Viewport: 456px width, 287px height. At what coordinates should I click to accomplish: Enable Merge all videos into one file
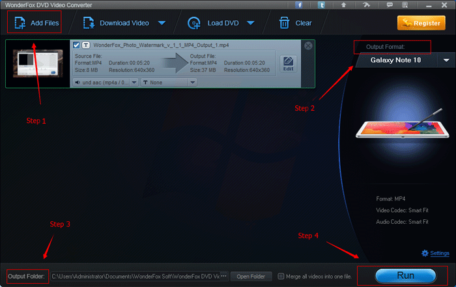coord(281,276)
